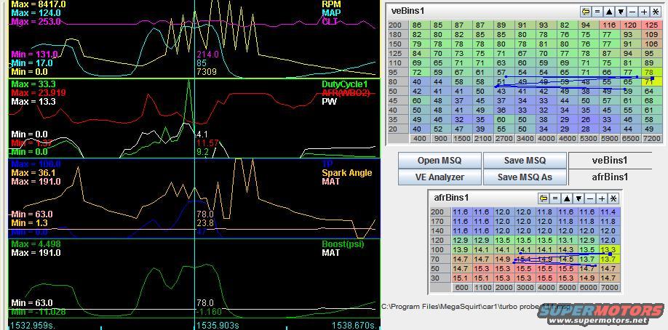Click the 1535.903s time marker on the graph
The image size is (668, 330).
point(218,325)
